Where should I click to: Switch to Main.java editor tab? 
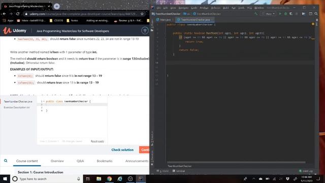(x=165, y=20)
